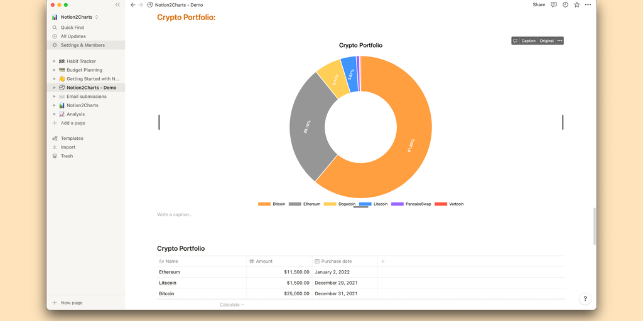Click the Name column header

tap(202, 261)
